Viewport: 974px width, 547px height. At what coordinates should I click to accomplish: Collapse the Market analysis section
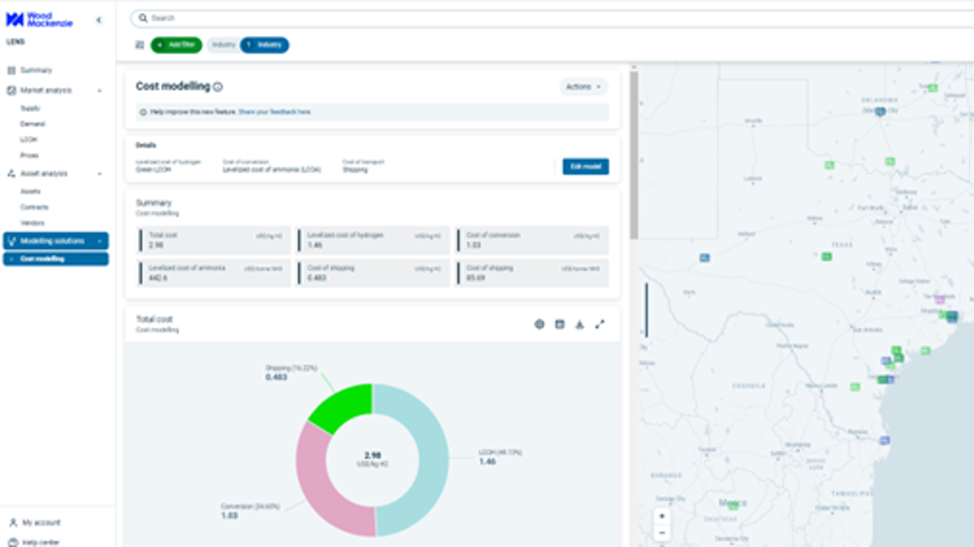click(99, 91)
